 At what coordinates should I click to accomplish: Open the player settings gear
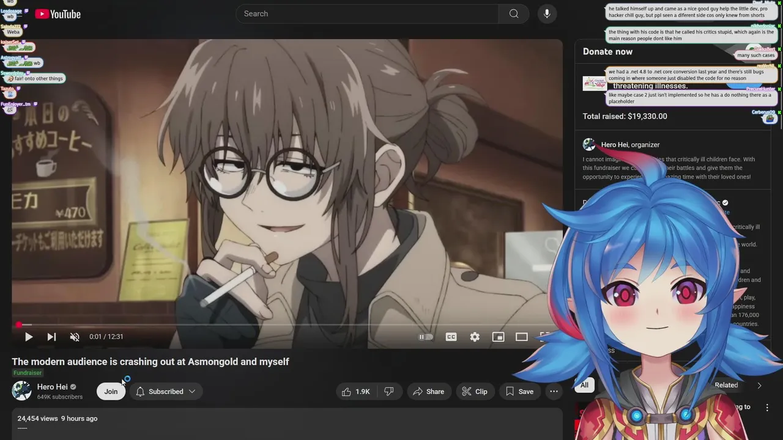(475, 337)
